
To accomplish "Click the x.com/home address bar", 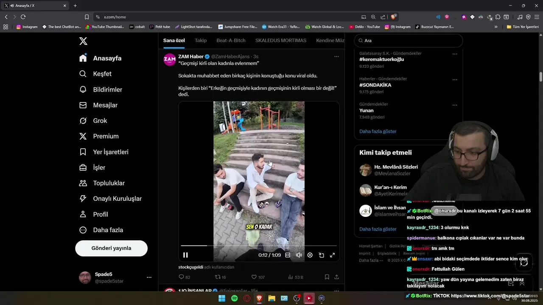I will point(229,17).
